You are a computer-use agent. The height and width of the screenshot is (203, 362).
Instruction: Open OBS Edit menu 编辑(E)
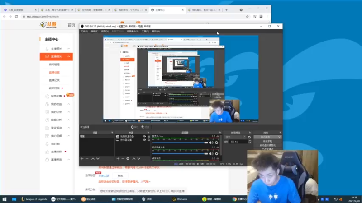coord(94,31)
